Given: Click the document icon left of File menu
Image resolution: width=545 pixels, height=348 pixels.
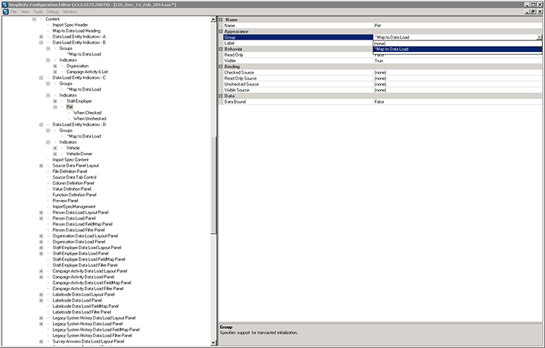Looking at the screenshot, I should point(5,12).
